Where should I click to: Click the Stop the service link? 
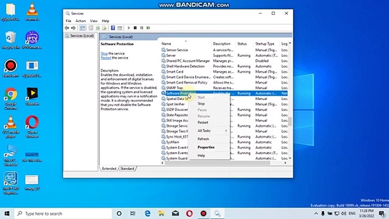[x=104, y=54]
